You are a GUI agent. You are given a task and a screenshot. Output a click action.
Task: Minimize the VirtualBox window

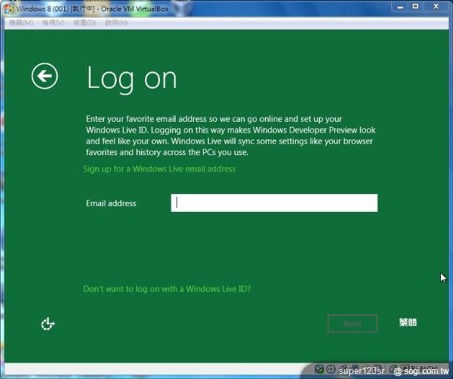[x=400, y=6]
